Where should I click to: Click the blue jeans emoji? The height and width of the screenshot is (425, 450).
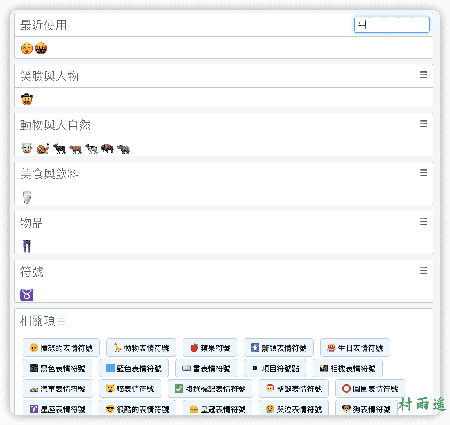(x=27, y=246)
